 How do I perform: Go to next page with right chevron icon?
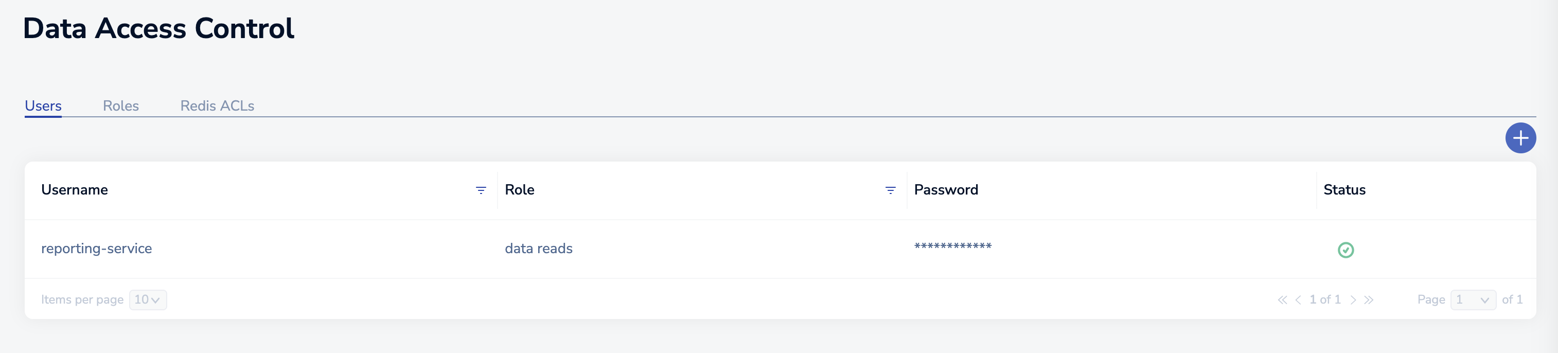(1354, 299)
